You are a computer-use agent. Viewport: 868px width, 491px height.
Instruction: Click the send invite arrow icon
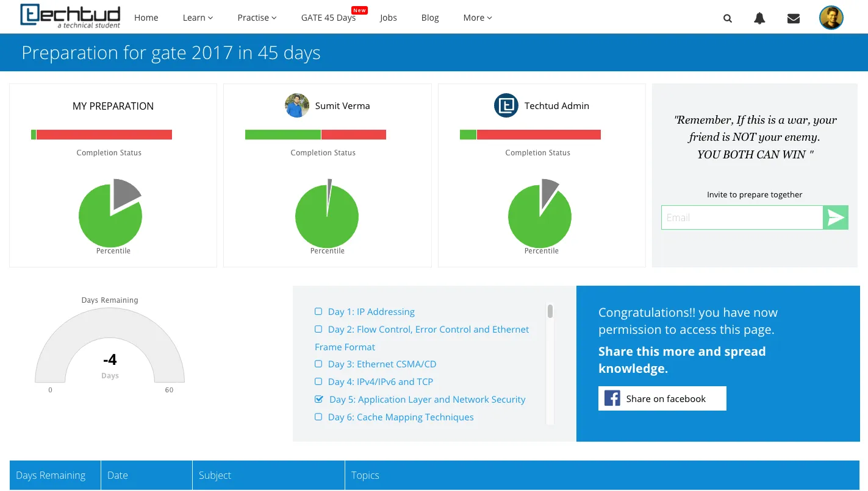click(836, 217)
